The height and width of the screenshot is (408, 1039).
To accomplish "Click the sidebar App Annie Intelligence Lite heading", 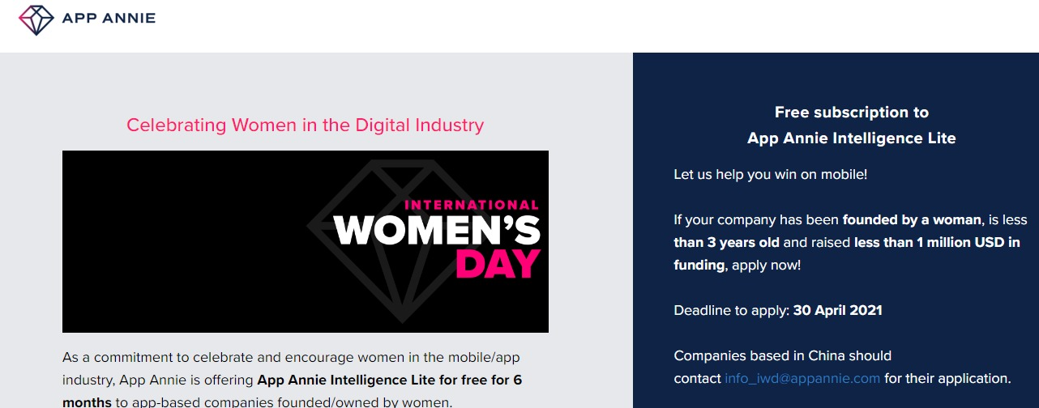I will pos(851,138).
